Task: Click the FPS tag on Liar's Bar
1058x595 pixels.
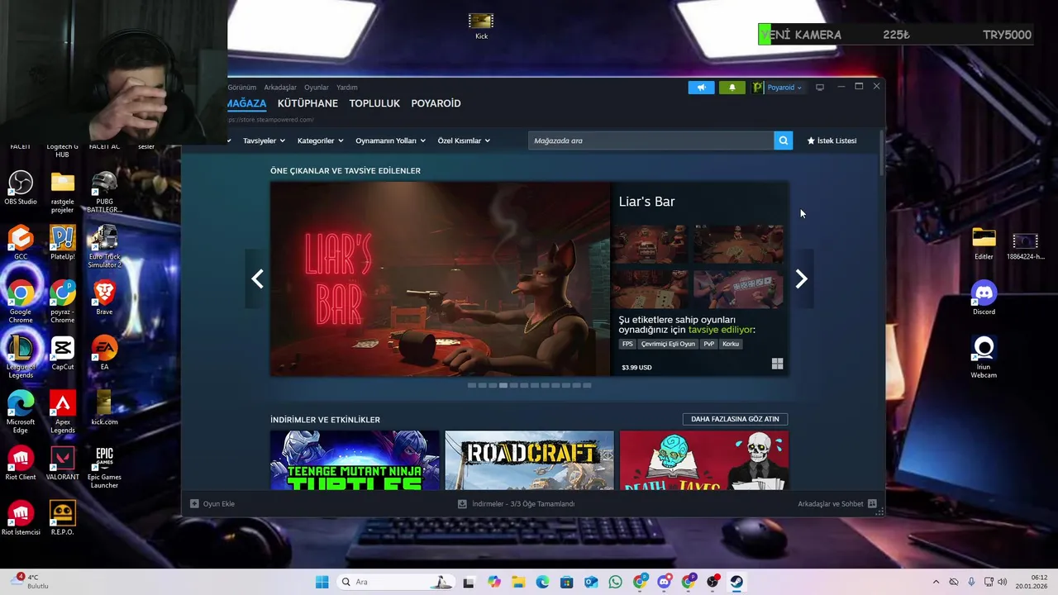Action: (627, 344)
